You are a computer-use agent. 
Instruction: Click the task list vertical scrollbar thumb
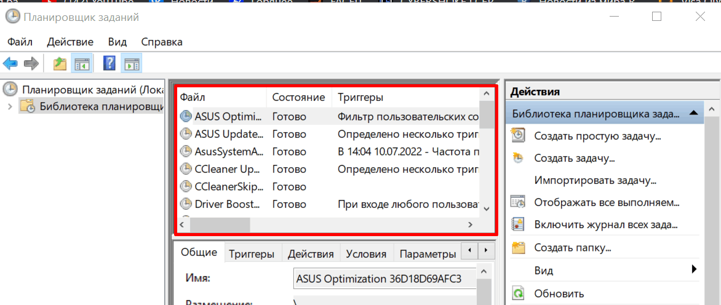(487, 114)
